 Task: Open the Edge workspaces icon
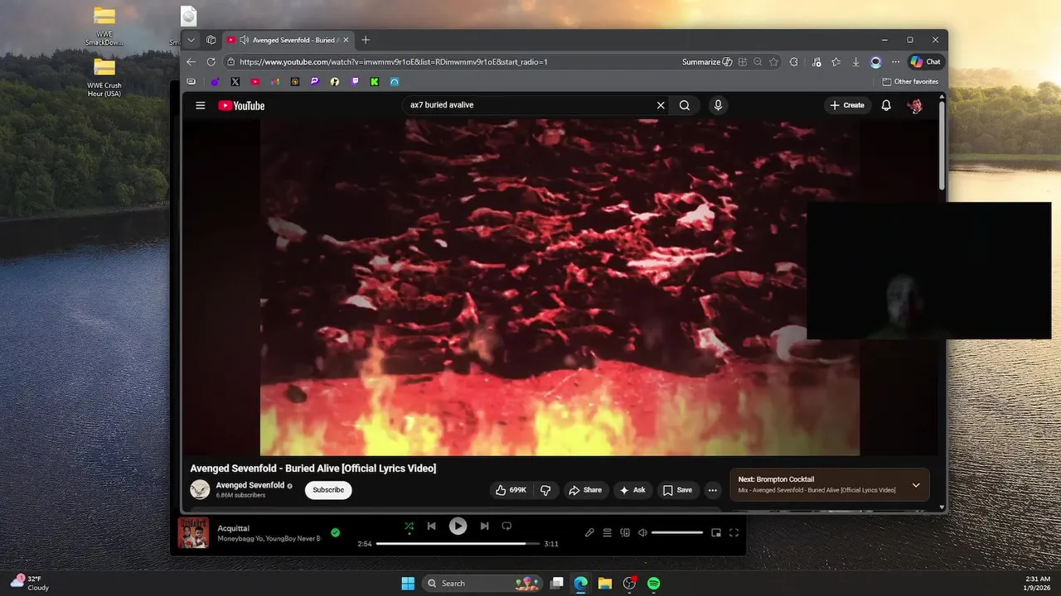(x=211, y=40)
